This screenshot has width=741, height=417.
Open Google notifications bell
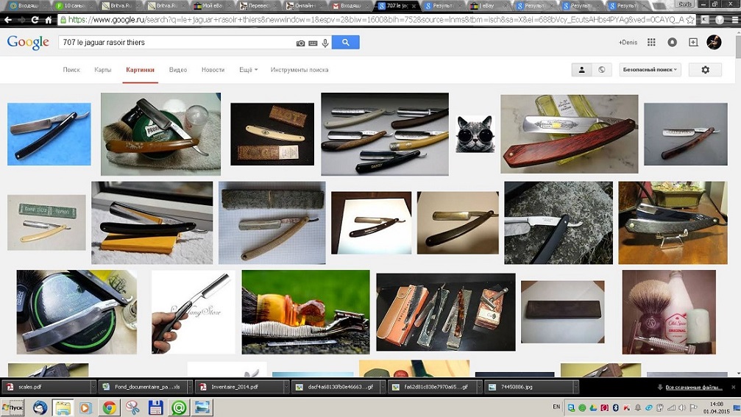(x=672, y=43)
